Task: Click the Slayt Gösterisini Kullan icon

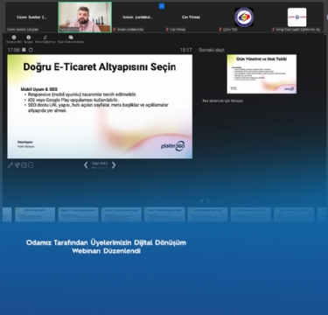Action: point(71,38)
